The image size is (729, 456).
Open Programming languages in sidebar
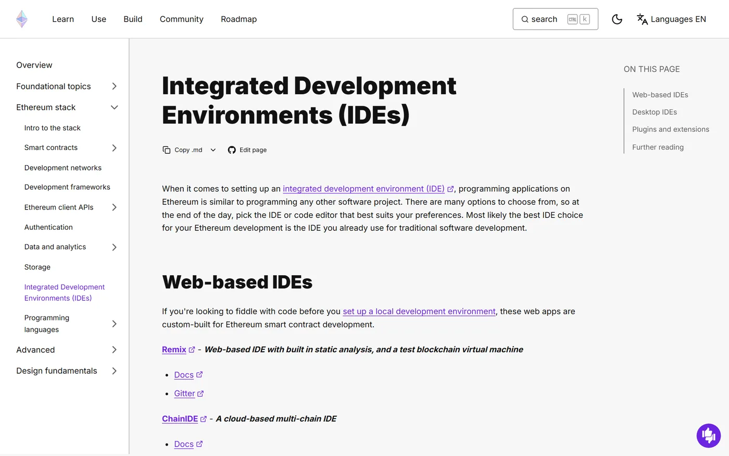[x=47, y=324]
